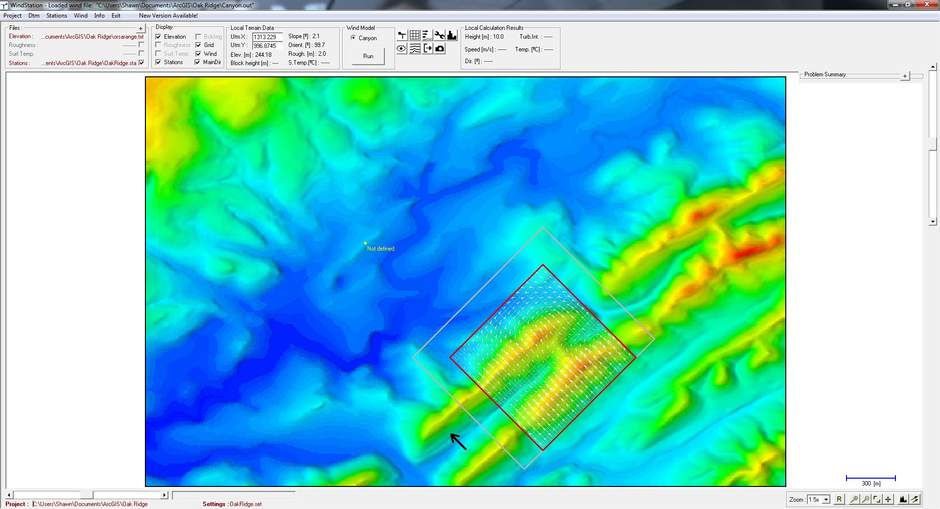Click the terrain profile mountain icon
This screenshot has width=940, height=509.
tap(903, 499)
